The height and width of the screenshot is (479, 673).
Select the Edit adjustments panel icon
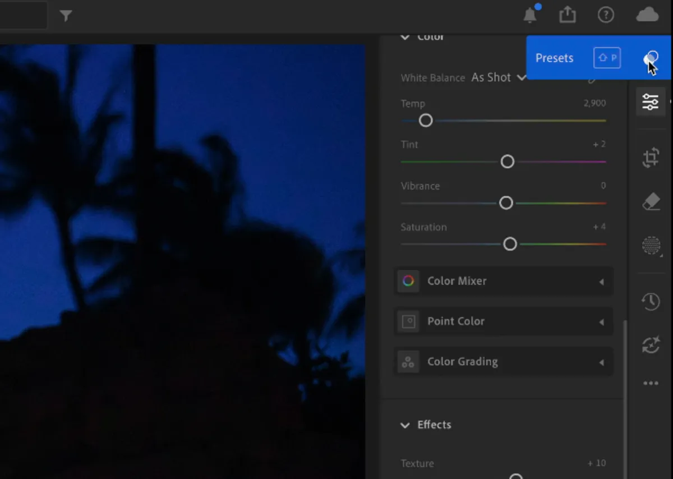point(651,102)
